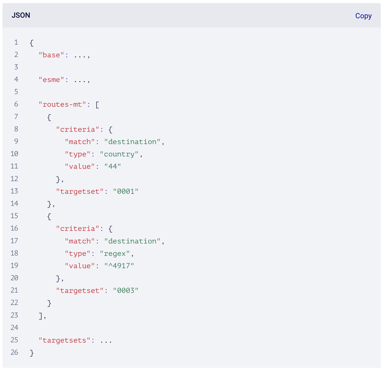
Task: Click line number 1 in the gutter
Action: 16,42
